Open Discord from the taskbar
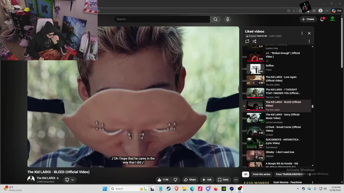 208,189
